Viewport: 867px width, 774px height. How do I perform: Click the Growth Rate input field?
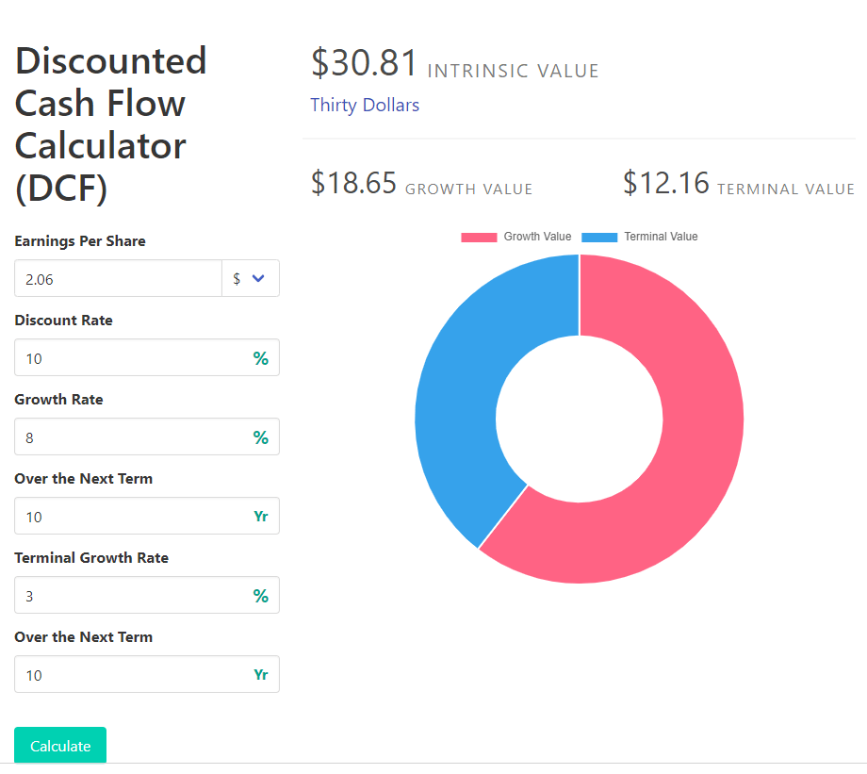click(x=132, y=436)
